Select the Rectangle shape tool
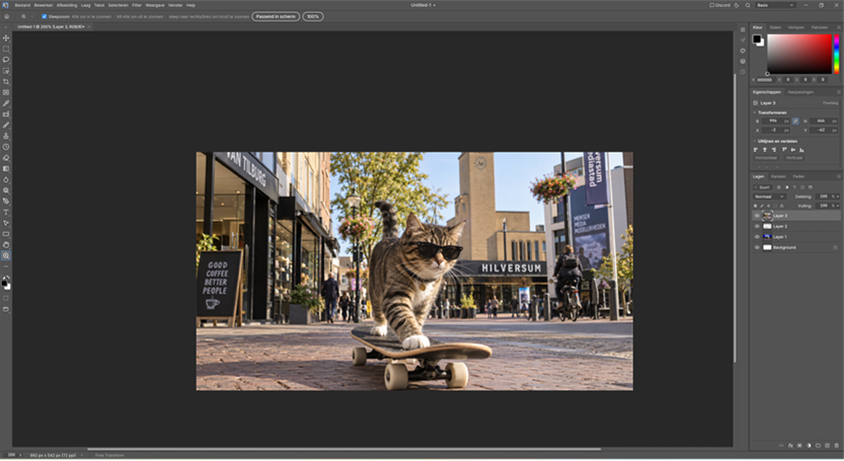 [x=6, y=234]
